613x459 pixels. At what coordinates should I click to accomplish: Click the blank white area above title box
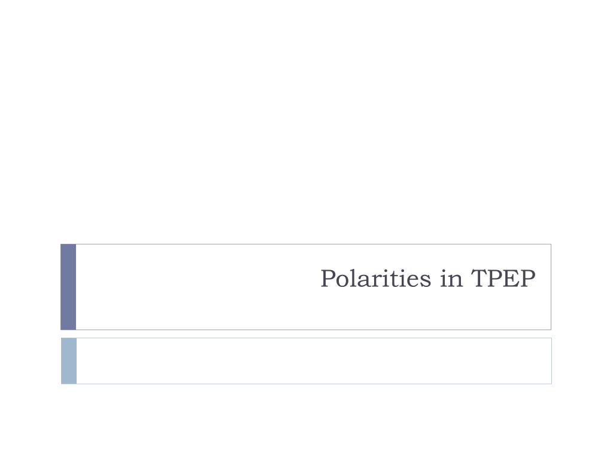pos(306,121)
